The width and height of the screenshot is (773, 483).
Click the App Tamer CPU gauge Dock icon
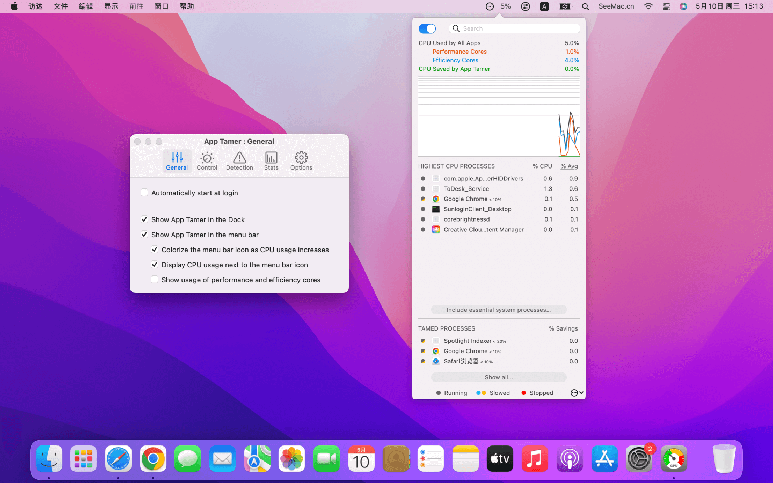tap(674, 459)
